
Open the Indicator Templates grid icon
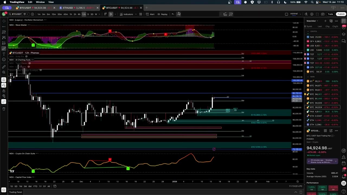[x=141, y=14]
